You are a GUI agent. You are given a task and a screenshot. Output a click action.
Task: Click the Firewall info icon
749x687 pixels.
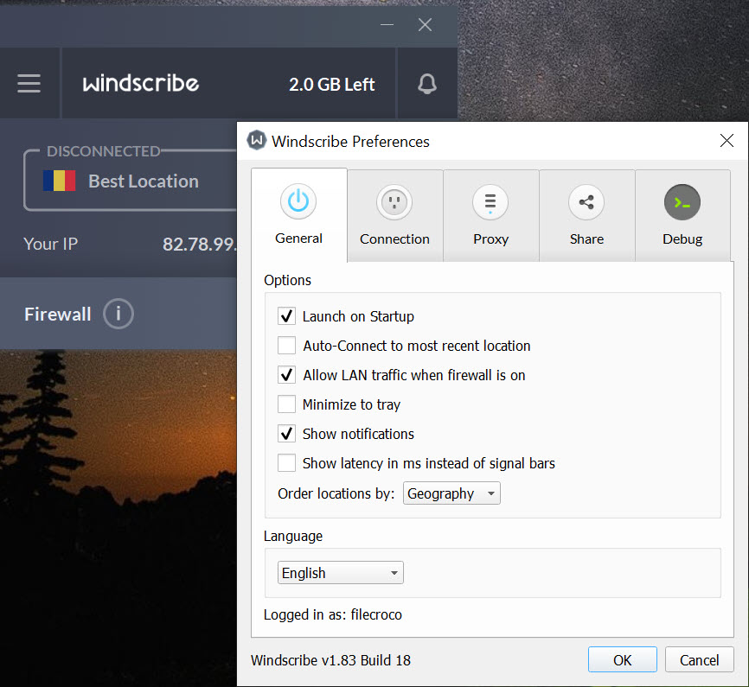point(118,314)
